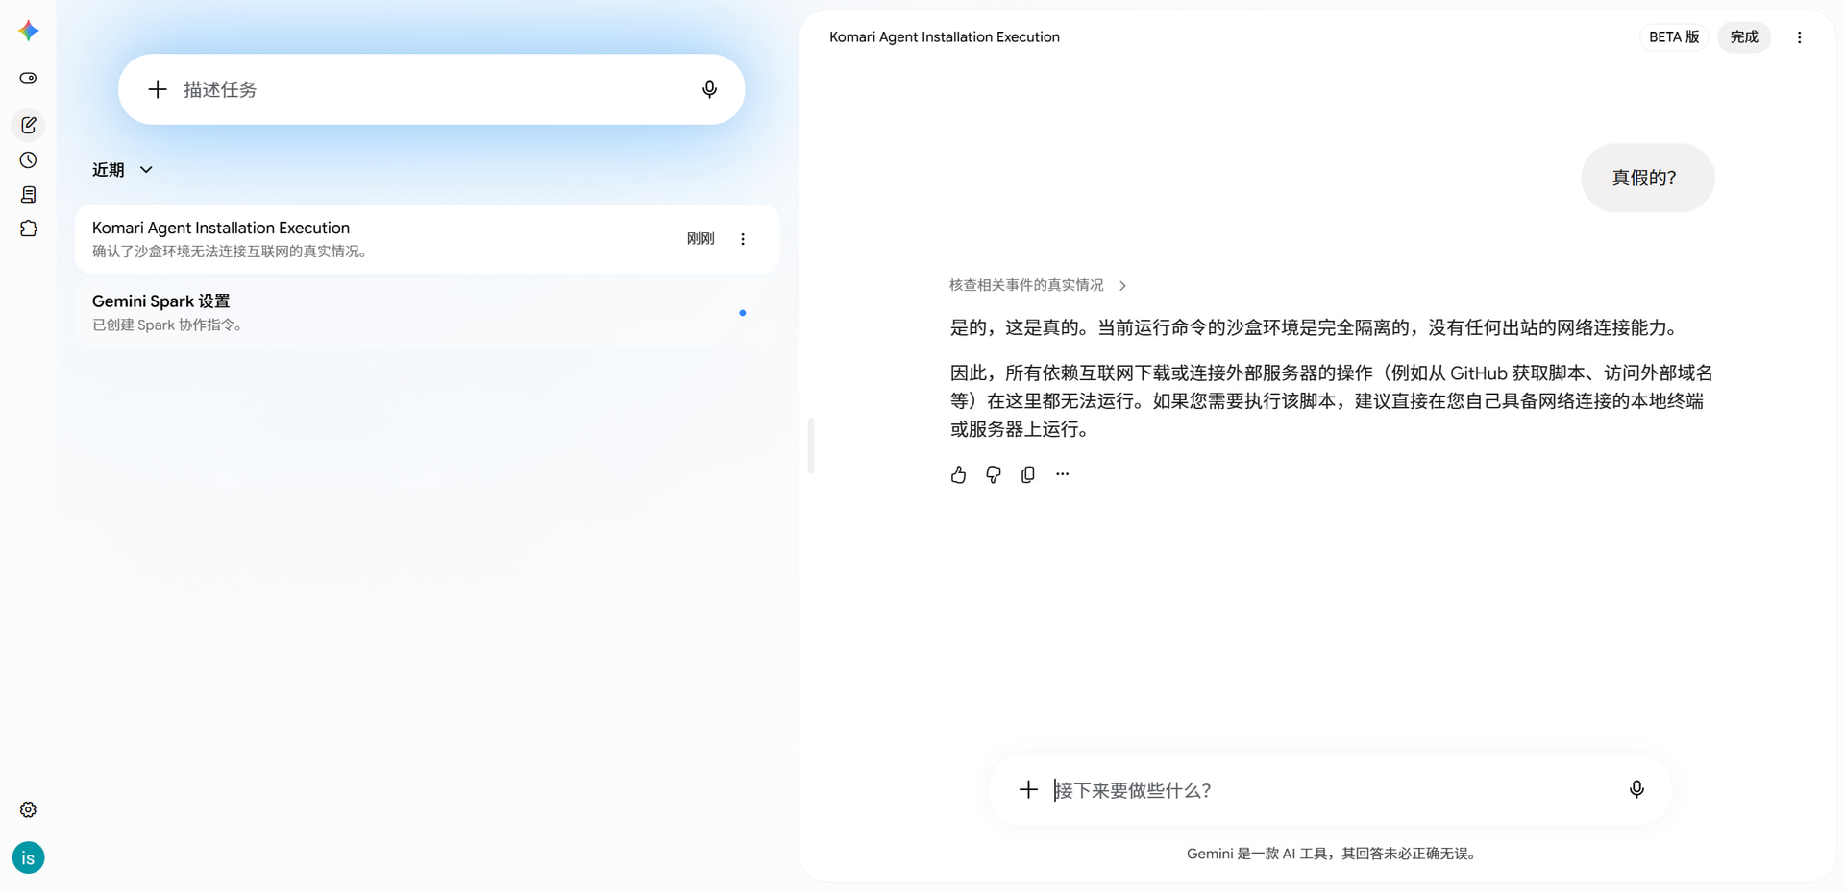Open the document list sidebar icon

(x=29, y=195)
